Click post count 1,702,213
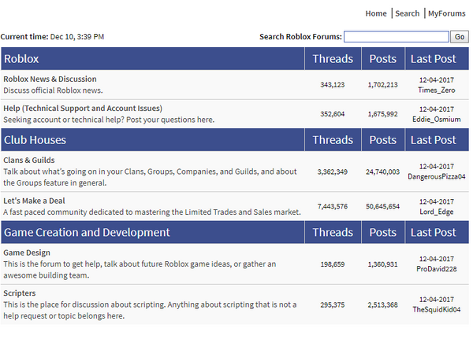The height and width of the screenshot is (343, 473). click(382, 85)
